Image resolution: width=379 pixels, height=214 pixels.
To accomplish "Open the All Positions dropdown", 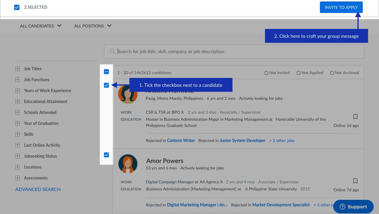I will 93,26.
